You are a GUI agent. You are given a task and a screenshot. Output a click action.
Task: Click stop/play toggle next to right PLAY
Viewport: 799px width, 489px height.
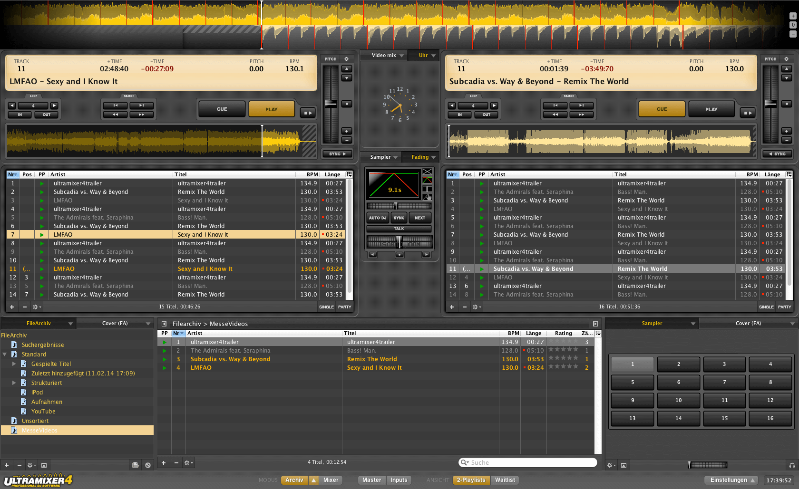(748, 113)
